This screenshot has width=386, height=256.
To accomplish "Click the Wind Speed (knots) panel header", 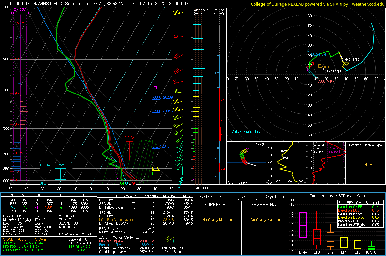I will [x=201, y=11].
